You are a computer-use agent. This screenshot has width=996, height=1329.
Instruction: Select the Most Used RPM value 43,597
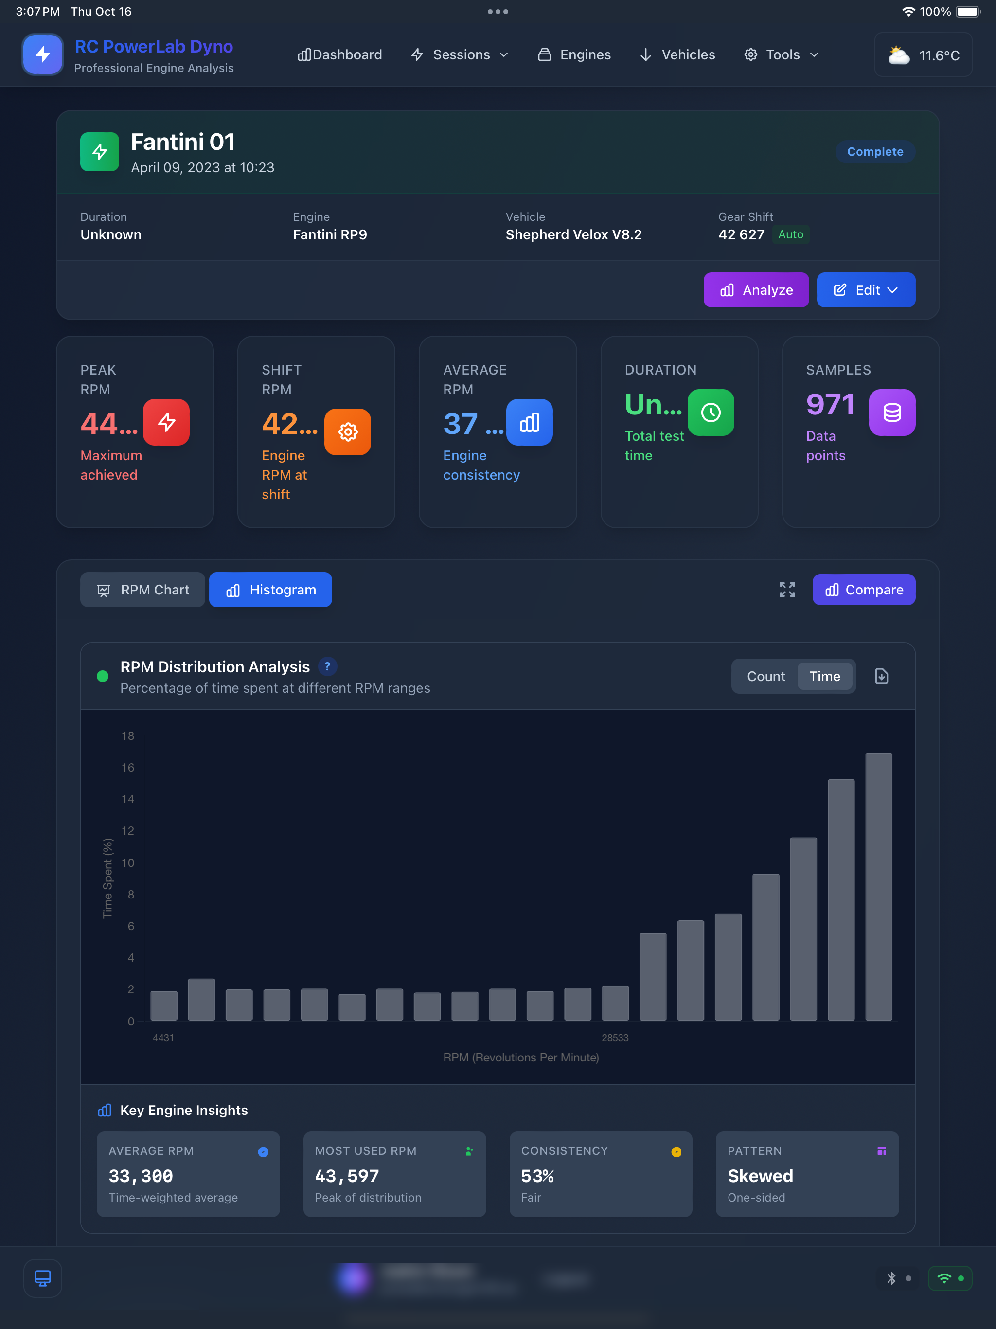pyautogui.click(x=347, y=1176)
